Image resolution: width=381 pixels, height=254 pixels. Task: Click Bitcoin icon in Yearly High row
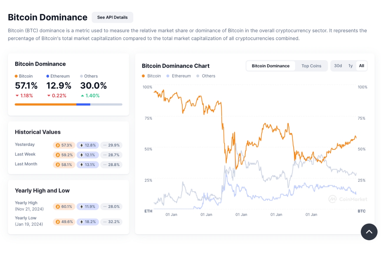(58, 207)
